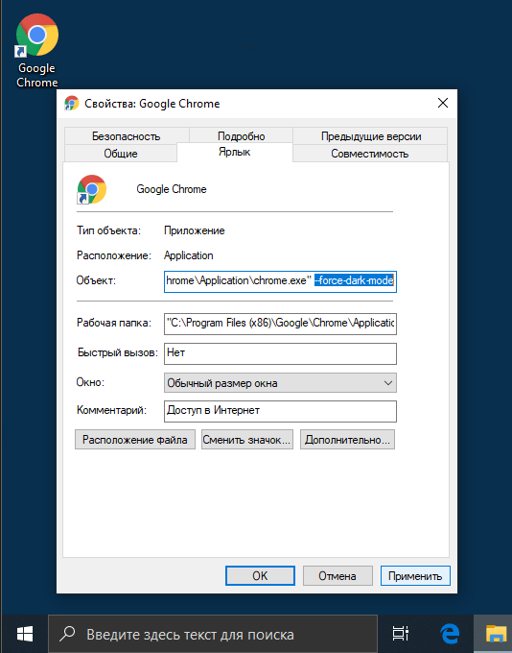
Task: Launch Microsoft Edge from the taskbar
Action: [449, 634]
